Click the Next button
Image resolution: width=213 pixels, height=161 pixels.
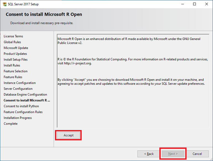tap(173, 154)
